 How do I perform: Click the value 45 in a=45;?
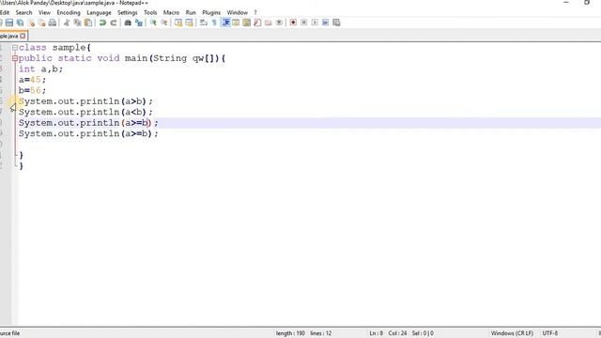point(36,80)
